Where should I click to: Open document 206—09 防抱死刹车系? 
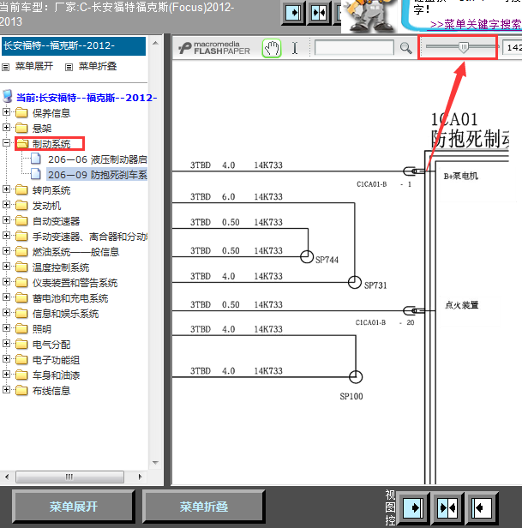click(98, 175)
